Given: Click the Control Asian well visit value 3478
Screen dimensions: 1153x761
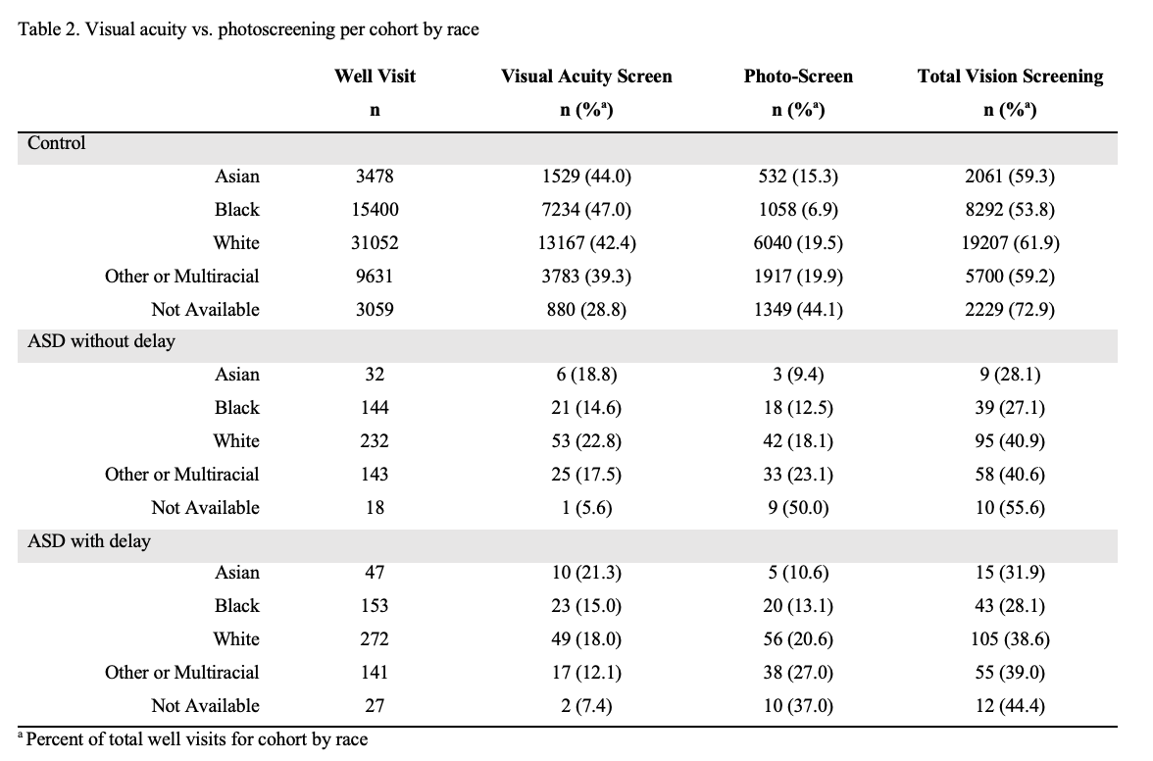Looking at the screenshot, I should click(x=375, y=177).
